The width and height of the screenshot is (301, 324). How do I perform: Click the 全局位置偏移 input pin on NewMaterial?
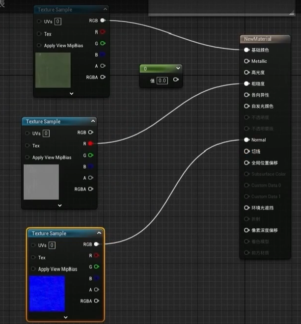point(246,163)
